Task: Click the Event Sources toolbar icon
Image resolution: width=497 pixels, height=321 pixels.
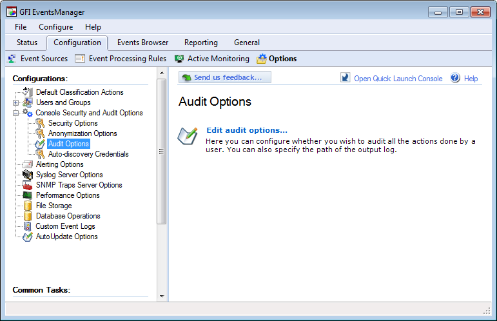Action: click(12, 59)
